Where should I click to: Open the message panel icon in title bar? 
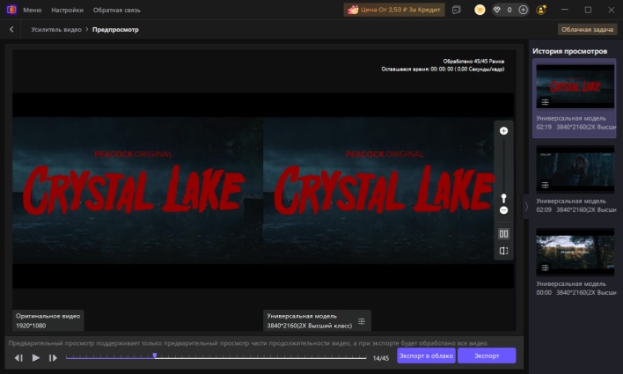coord(457,10)
